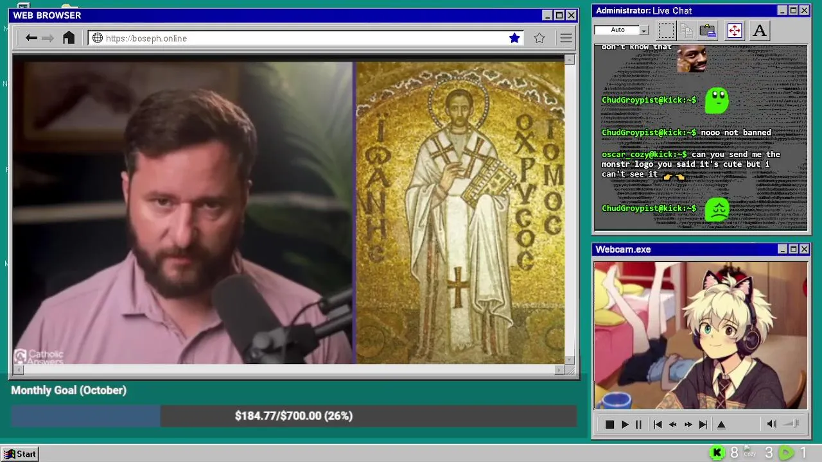The width and height of the screenshot is (822, 462).
Task: Skip to previous track in Webcam.exe
Action: click(658, 425)
